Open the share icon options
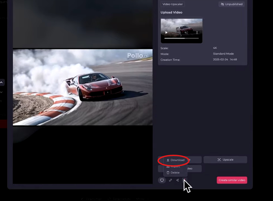 (177, 180)
